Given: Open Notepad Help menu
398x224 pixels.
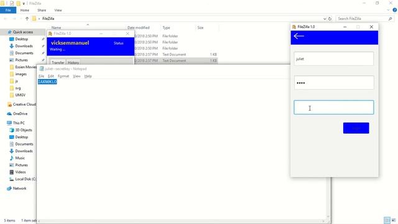Looking at the screenshot, I should click(x=88, y=76).
